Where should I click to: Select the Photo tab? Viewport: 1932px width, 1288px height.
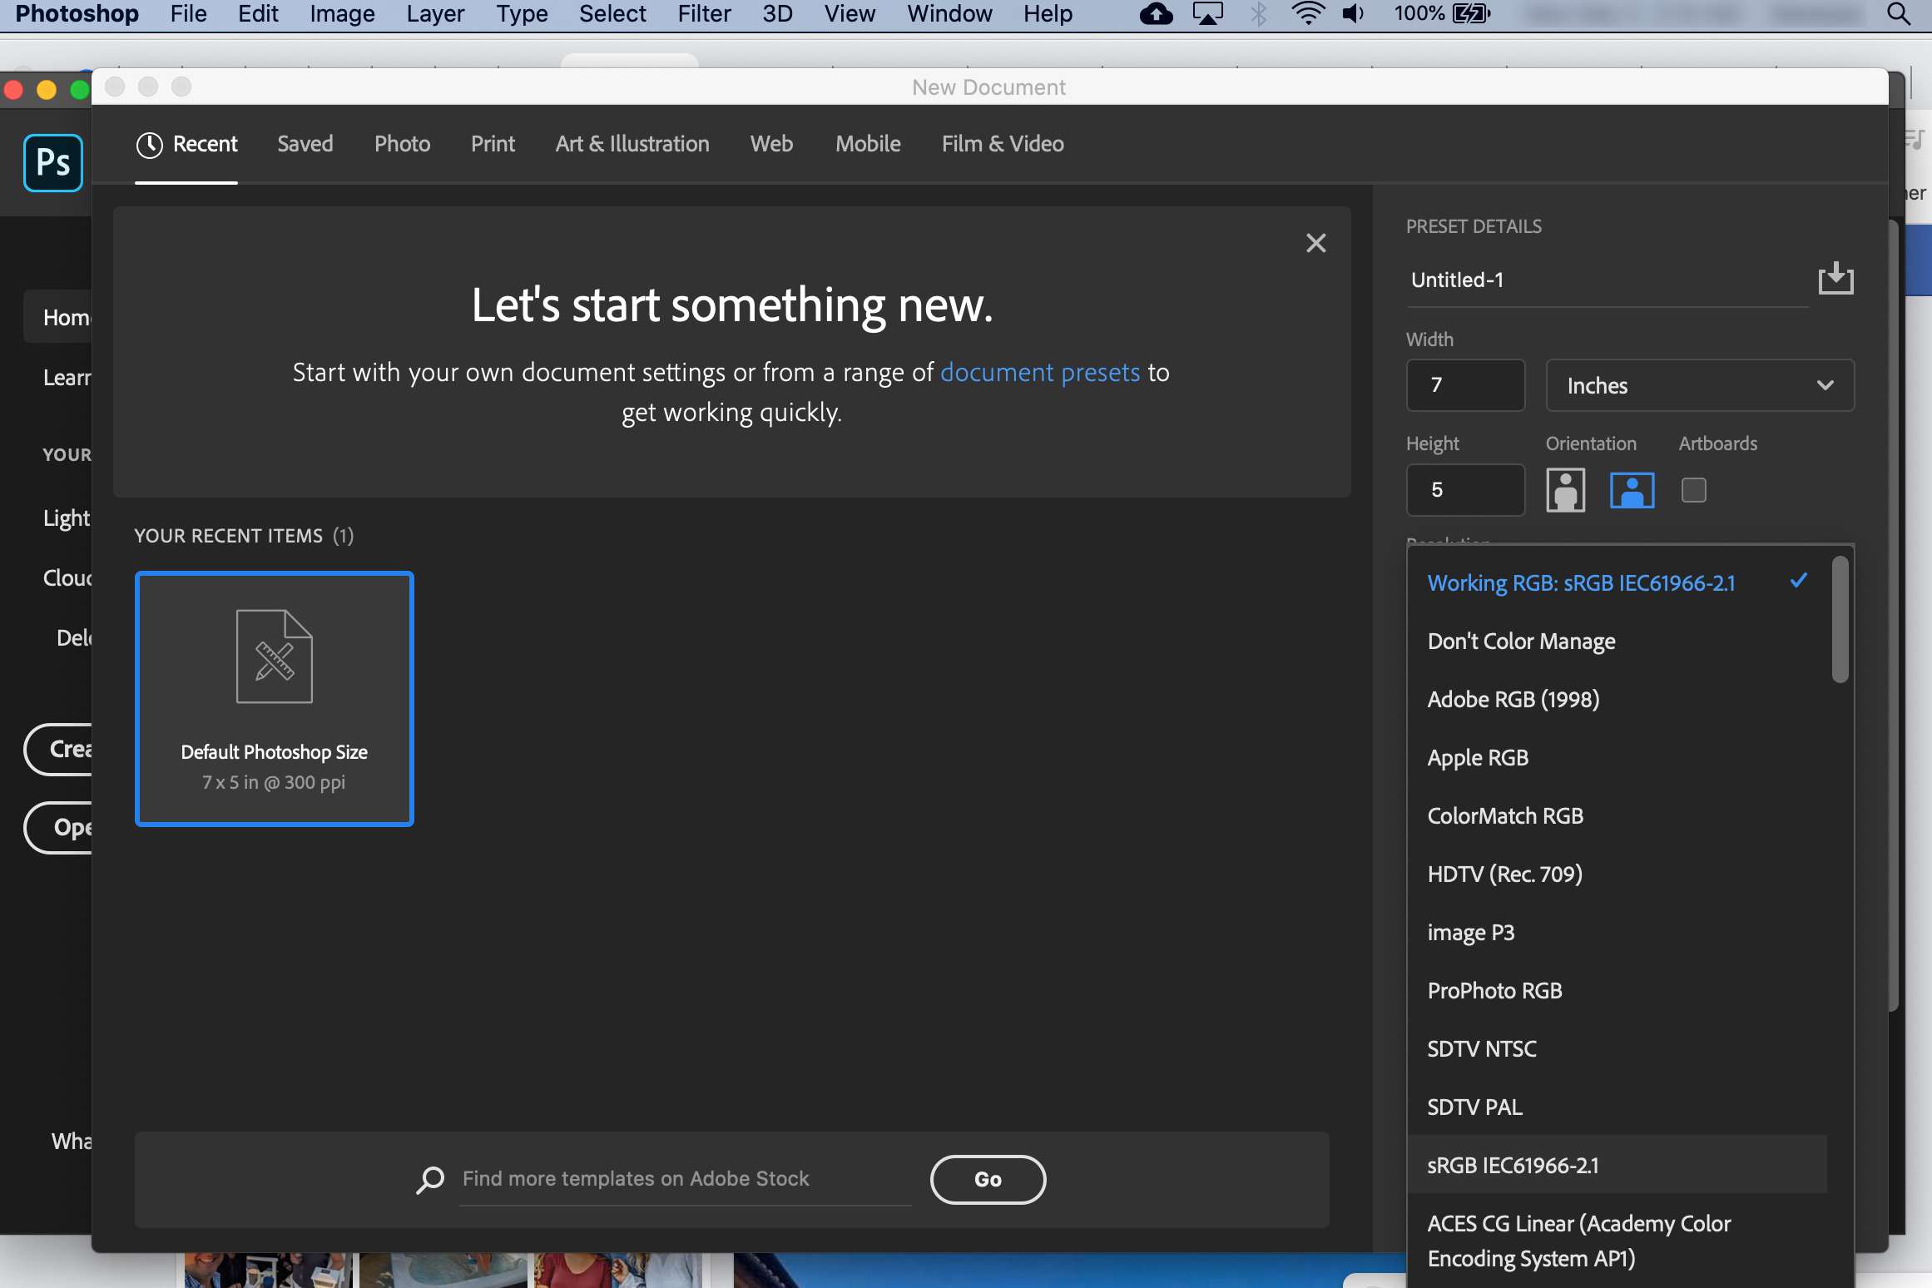(401, 142)
